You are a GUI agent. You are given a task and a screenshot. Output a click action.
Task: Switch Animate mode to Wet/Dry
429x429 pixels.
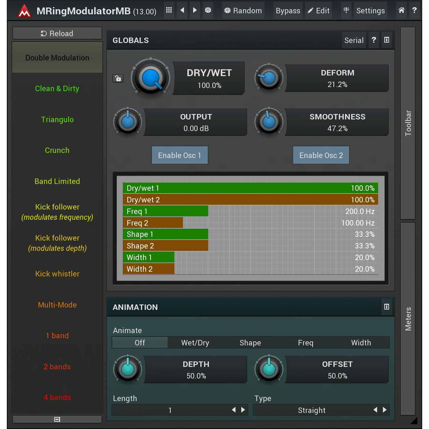(x=195, y=343)
